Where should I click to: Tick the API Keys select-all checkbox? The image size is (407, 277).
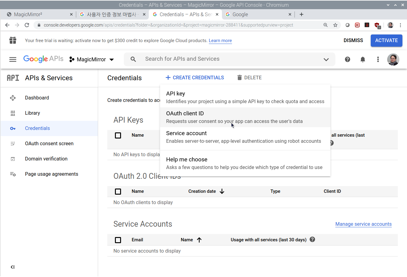(x=118, y=135)
